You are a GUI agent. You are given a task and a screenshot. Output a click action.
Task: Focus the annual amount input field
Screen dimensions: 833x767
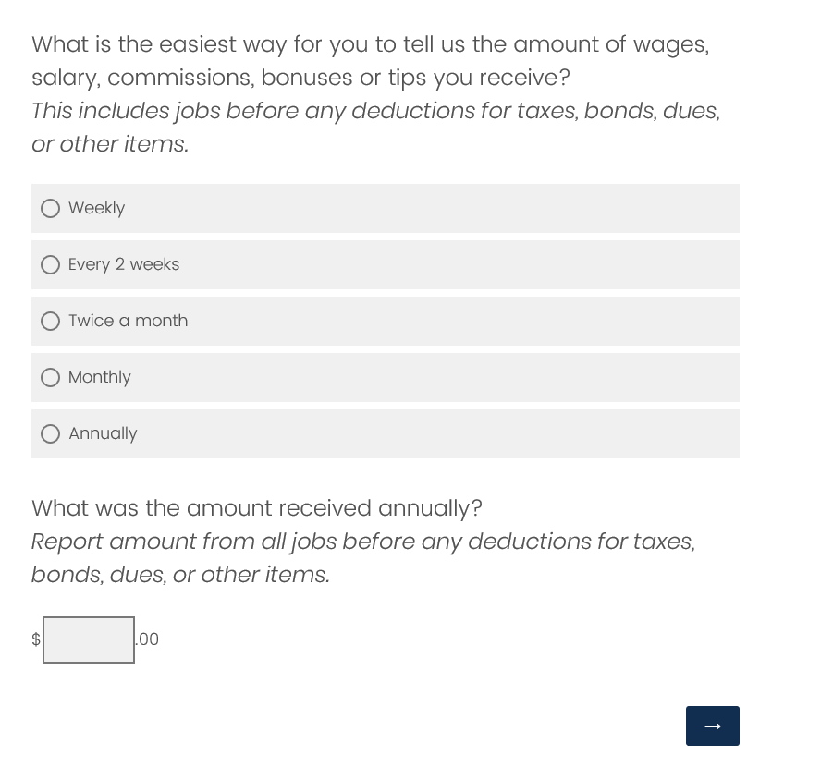pos(89,639)
